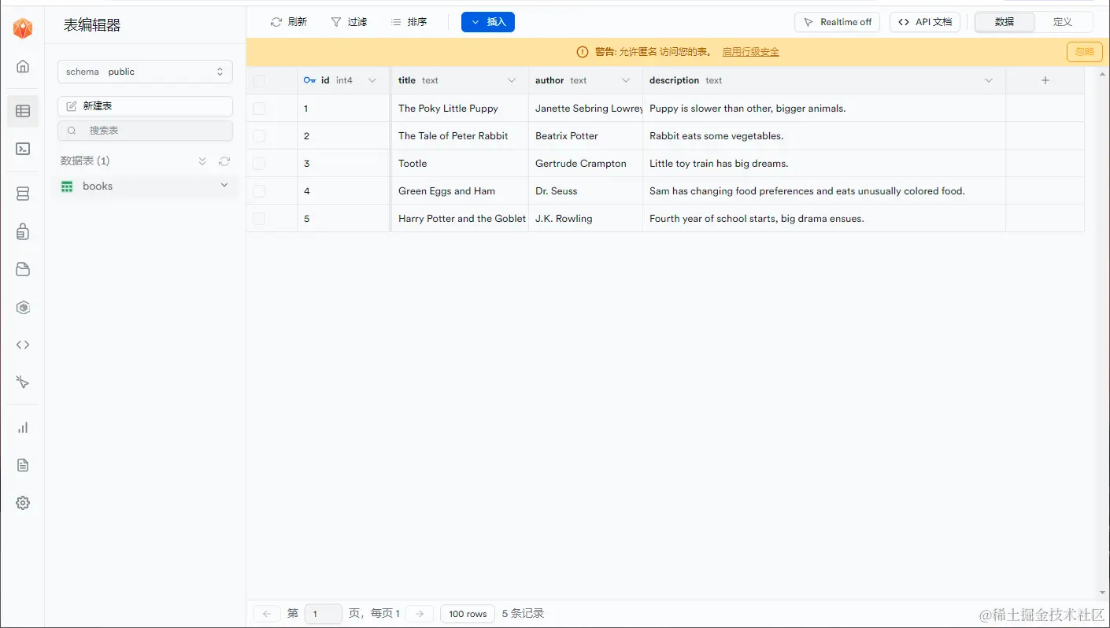Viewport: 1110px width, 628px height.
Task: Collapse all tables double-chevron icon
Action: (202, 161)
